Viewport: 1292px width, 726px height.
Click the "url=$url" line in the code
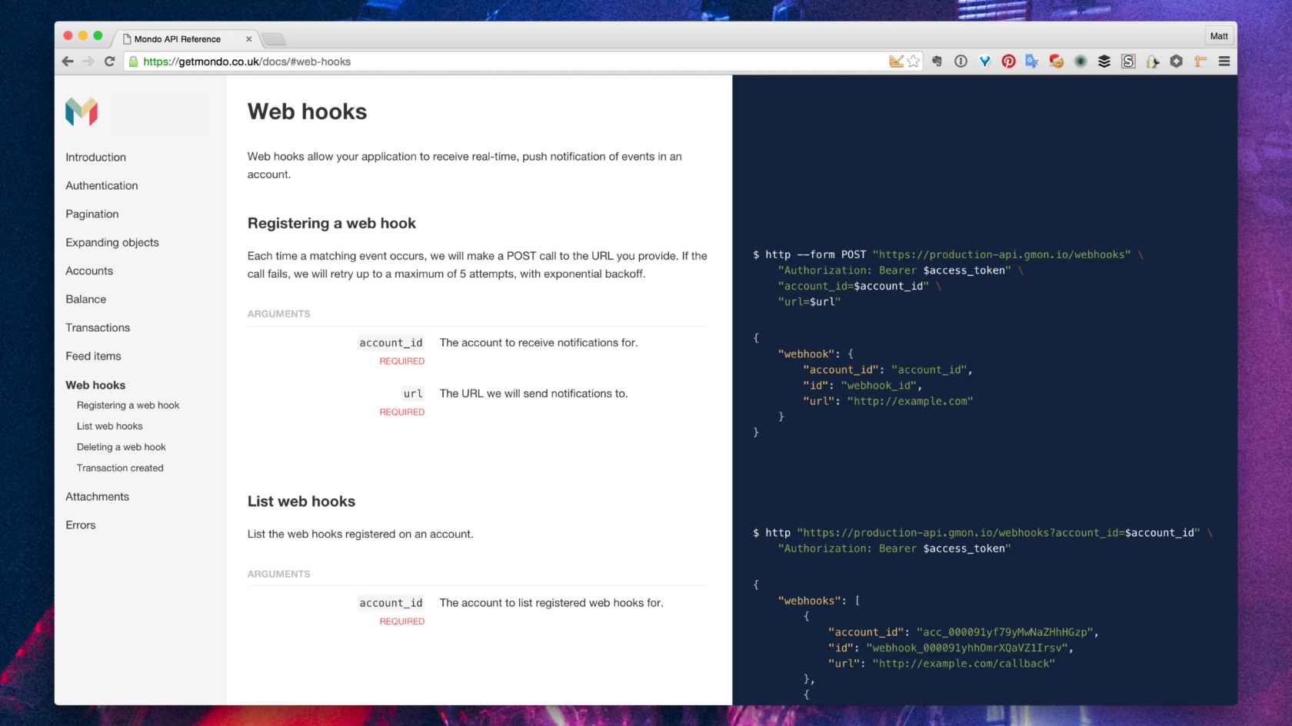click(x=809, y=303)
